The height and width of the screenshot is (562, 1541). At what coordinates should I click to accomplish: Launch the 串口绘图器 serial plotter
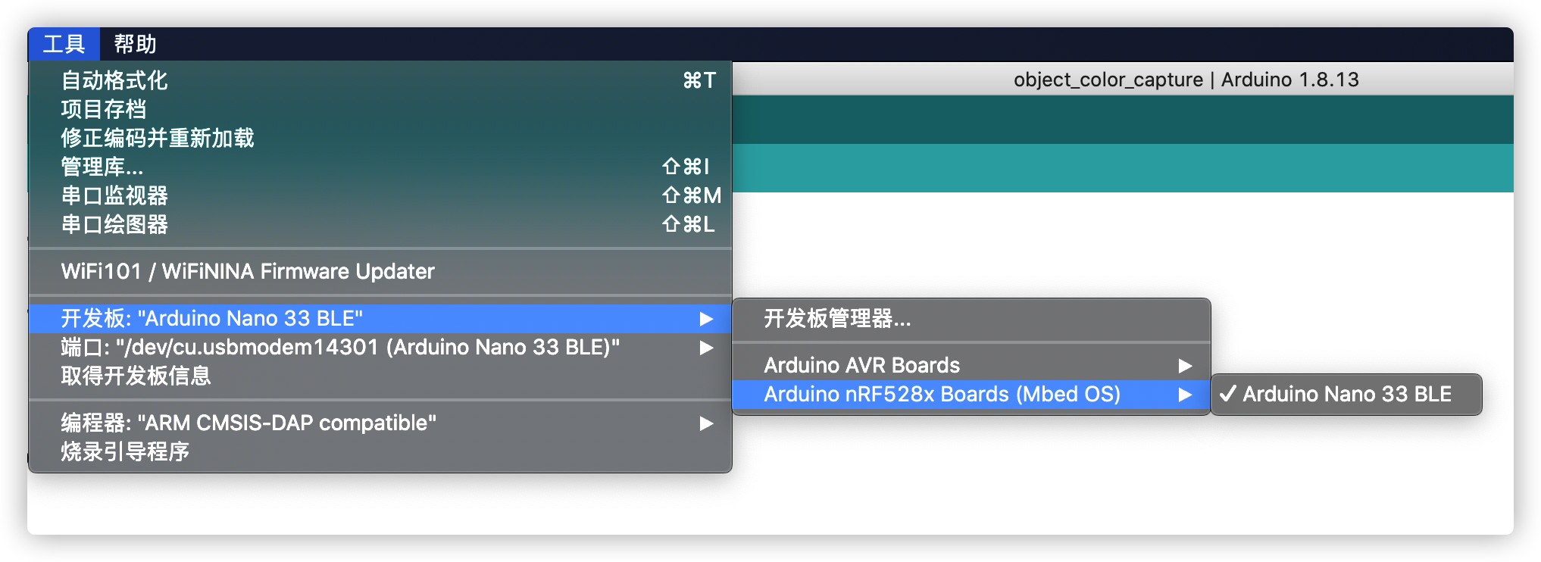[380, 224]
